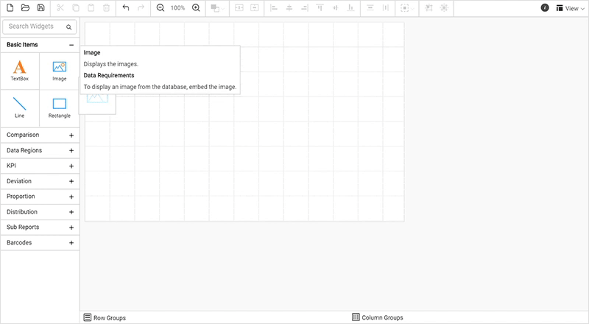
Task: Open the Column Groups panel
Action: 378,317
